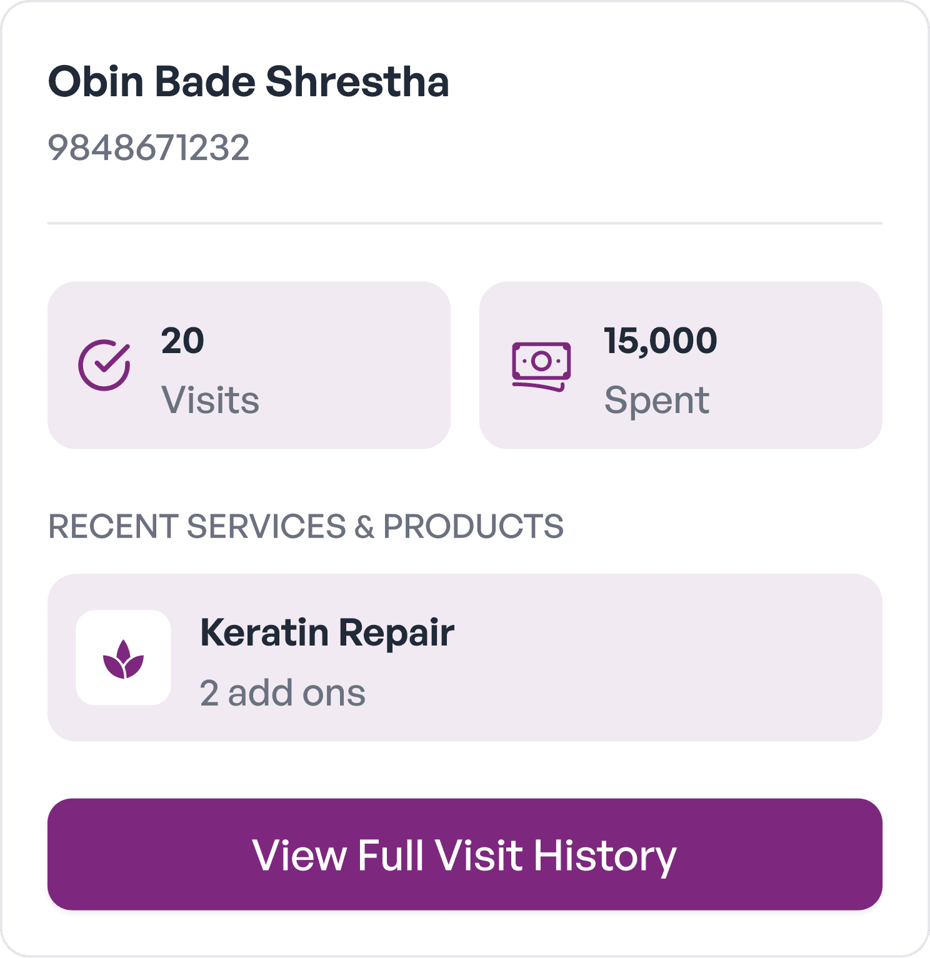Click the purple checkmark visits icon
The width and height of the screenshot is (930, 958).
104,366
